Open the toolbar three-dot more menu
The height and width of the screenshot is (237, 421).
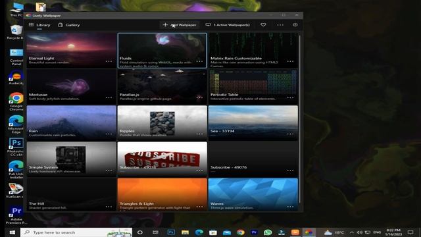280,25
